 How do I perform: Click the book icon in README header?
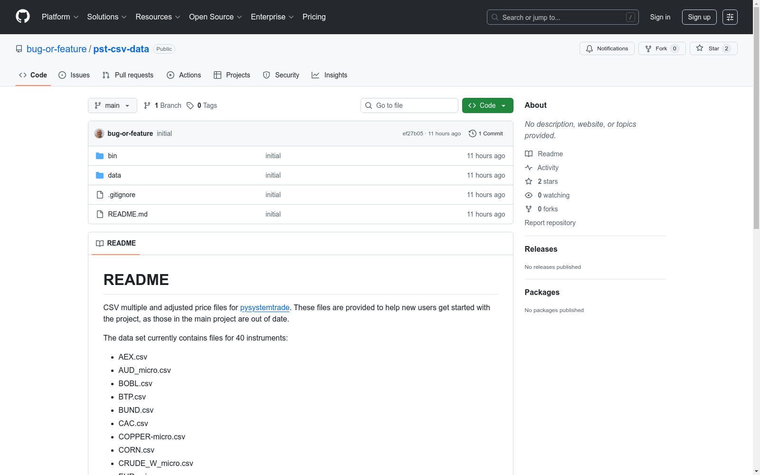pyautogui.click(x=100, y=243)
